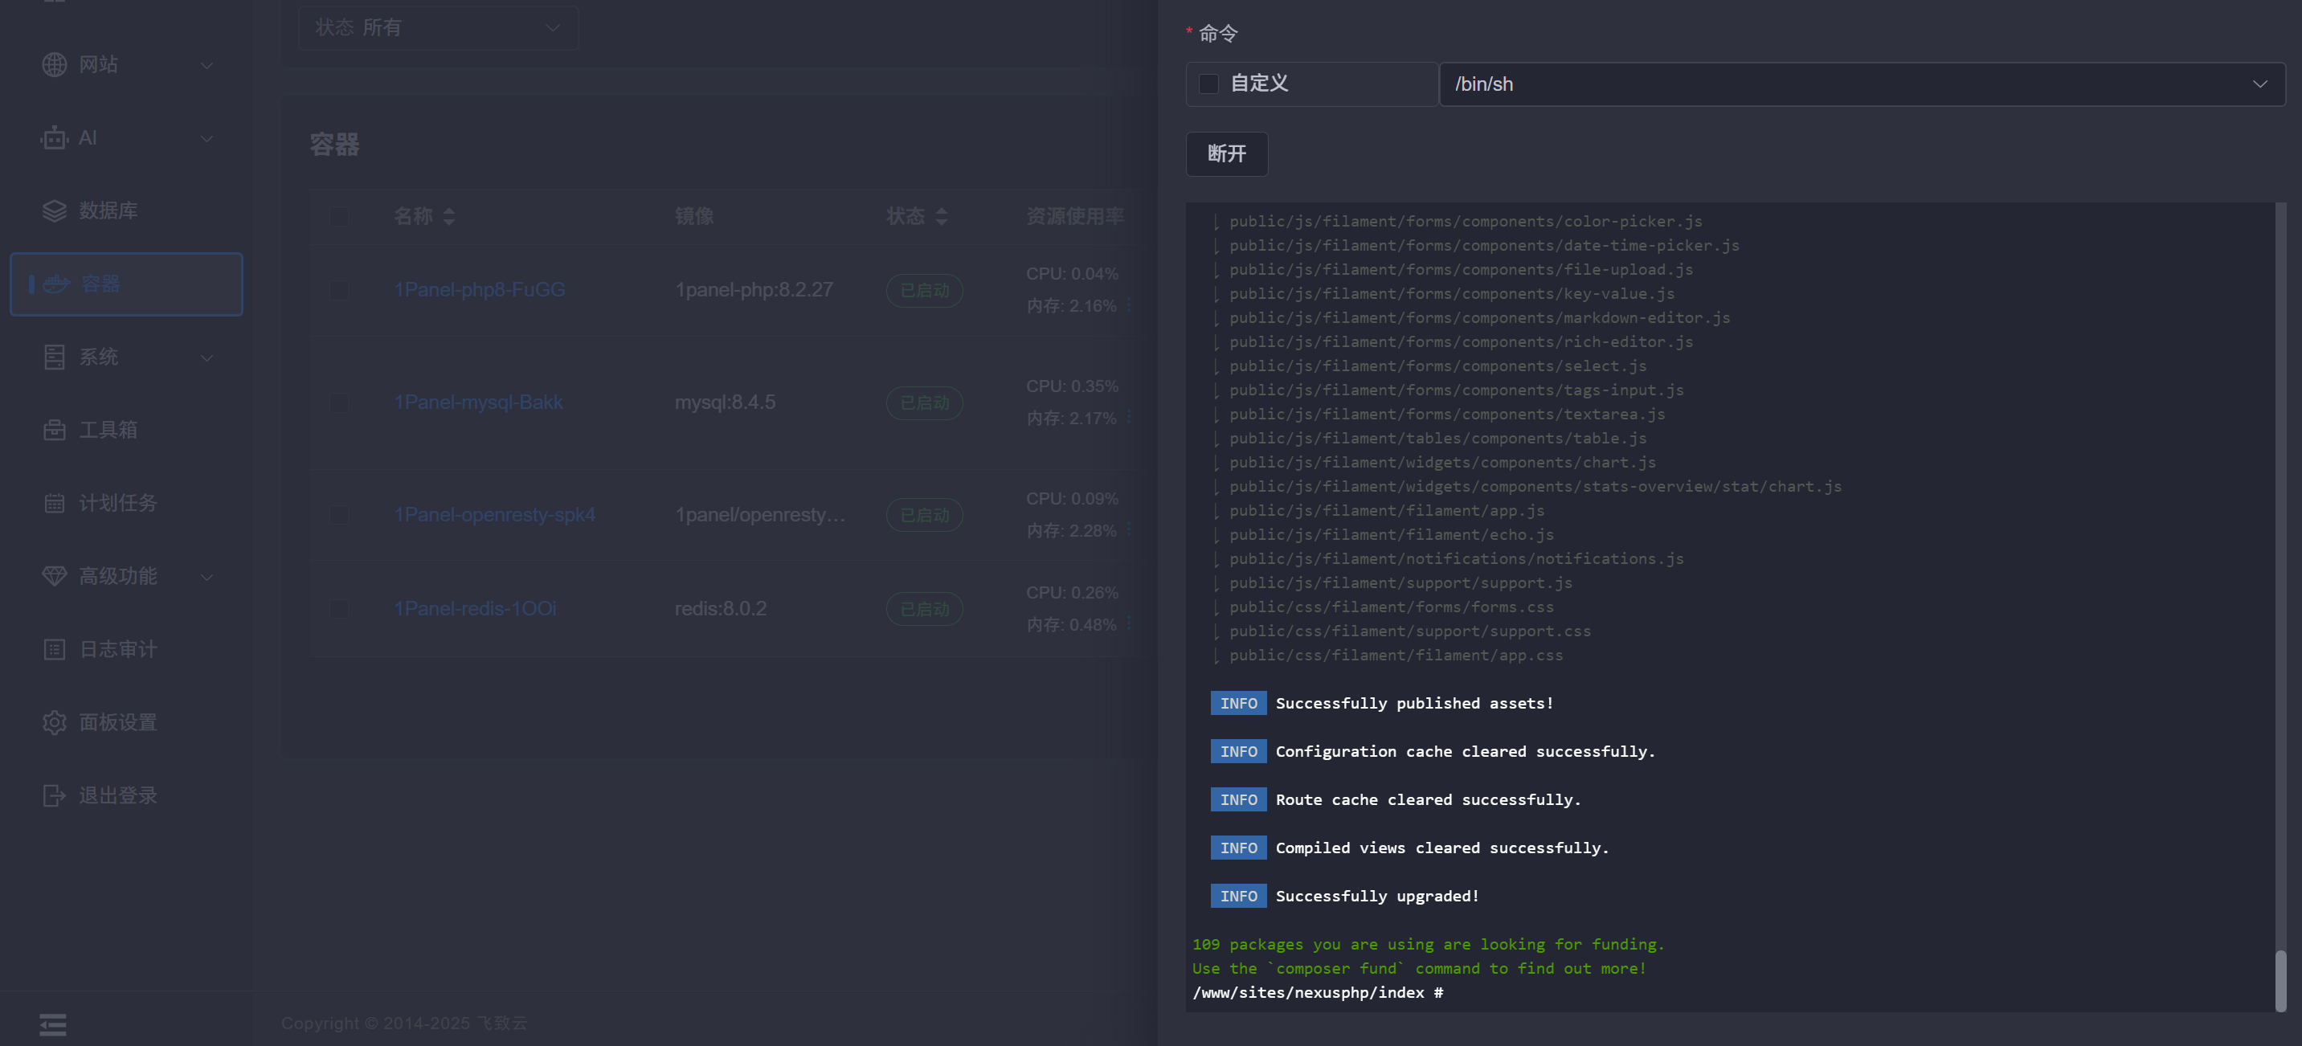Click the 高级功能 diamond icon
This screenshot has width=2302, height=1046.
[55, 576]
